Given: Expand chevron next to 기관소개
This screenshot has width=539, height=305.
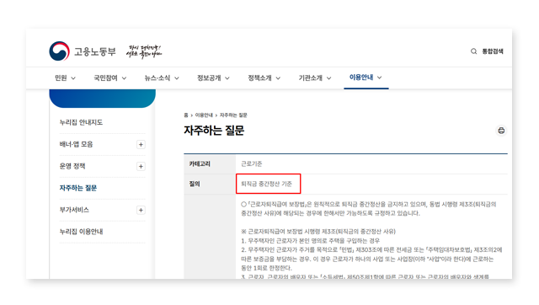Looking at the screenshot, I should (329, 78).
